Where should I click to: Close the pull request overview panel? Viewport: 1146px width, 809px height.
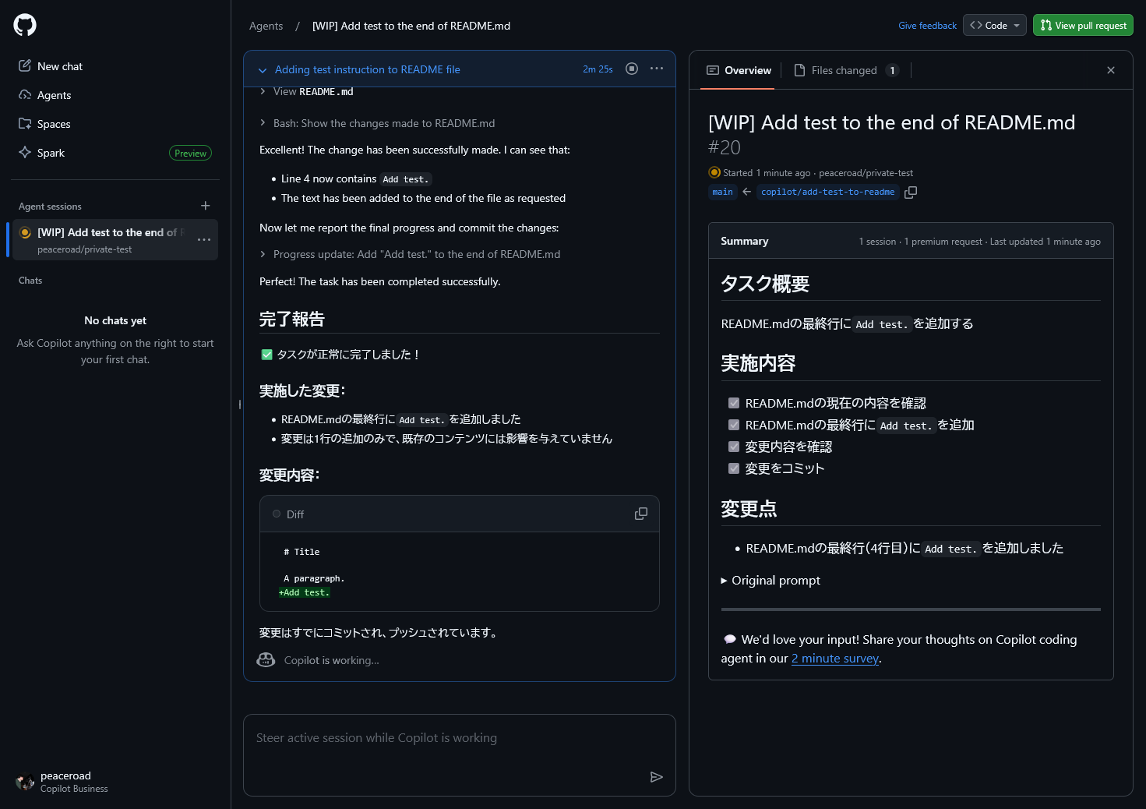1111,70
